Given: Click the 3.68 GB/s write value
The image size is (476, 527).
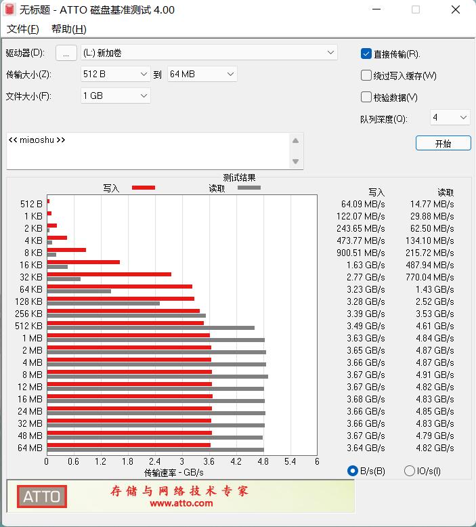Looking at the screenshot, I should [366, 399].
